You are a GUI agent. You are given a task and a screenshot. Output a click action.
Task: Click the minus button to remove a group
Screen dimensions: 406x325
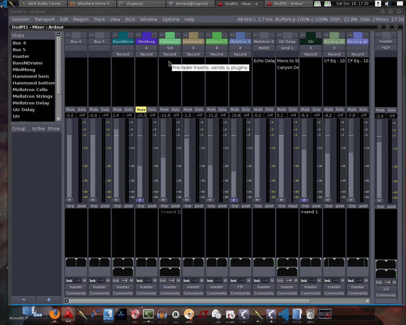coord(24,300)
